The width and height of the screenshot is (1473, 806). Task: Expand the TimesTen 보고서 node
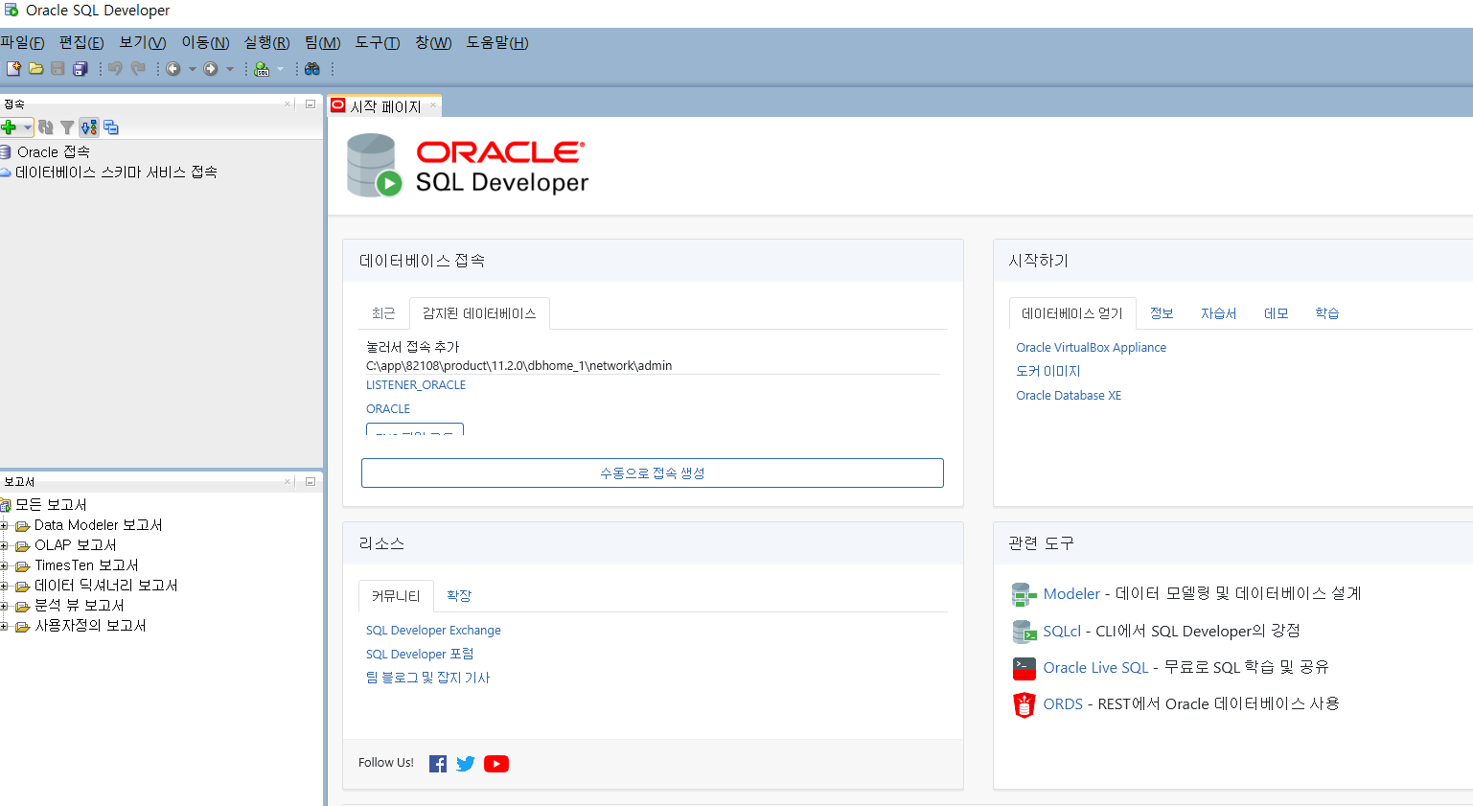coord(4,565)
